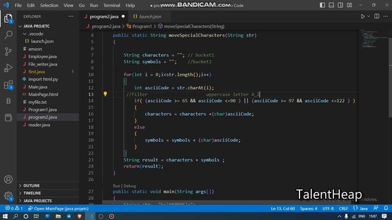The width and height of the screenshot is (392, 220).
Task: Click errors and warnings status indicator
Action: click(14, 208)
